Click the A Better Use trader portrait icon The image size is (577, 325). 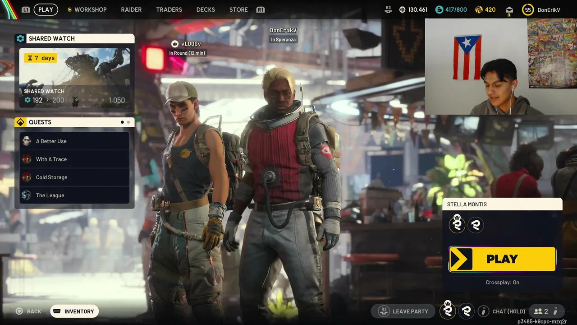point(27,141)
